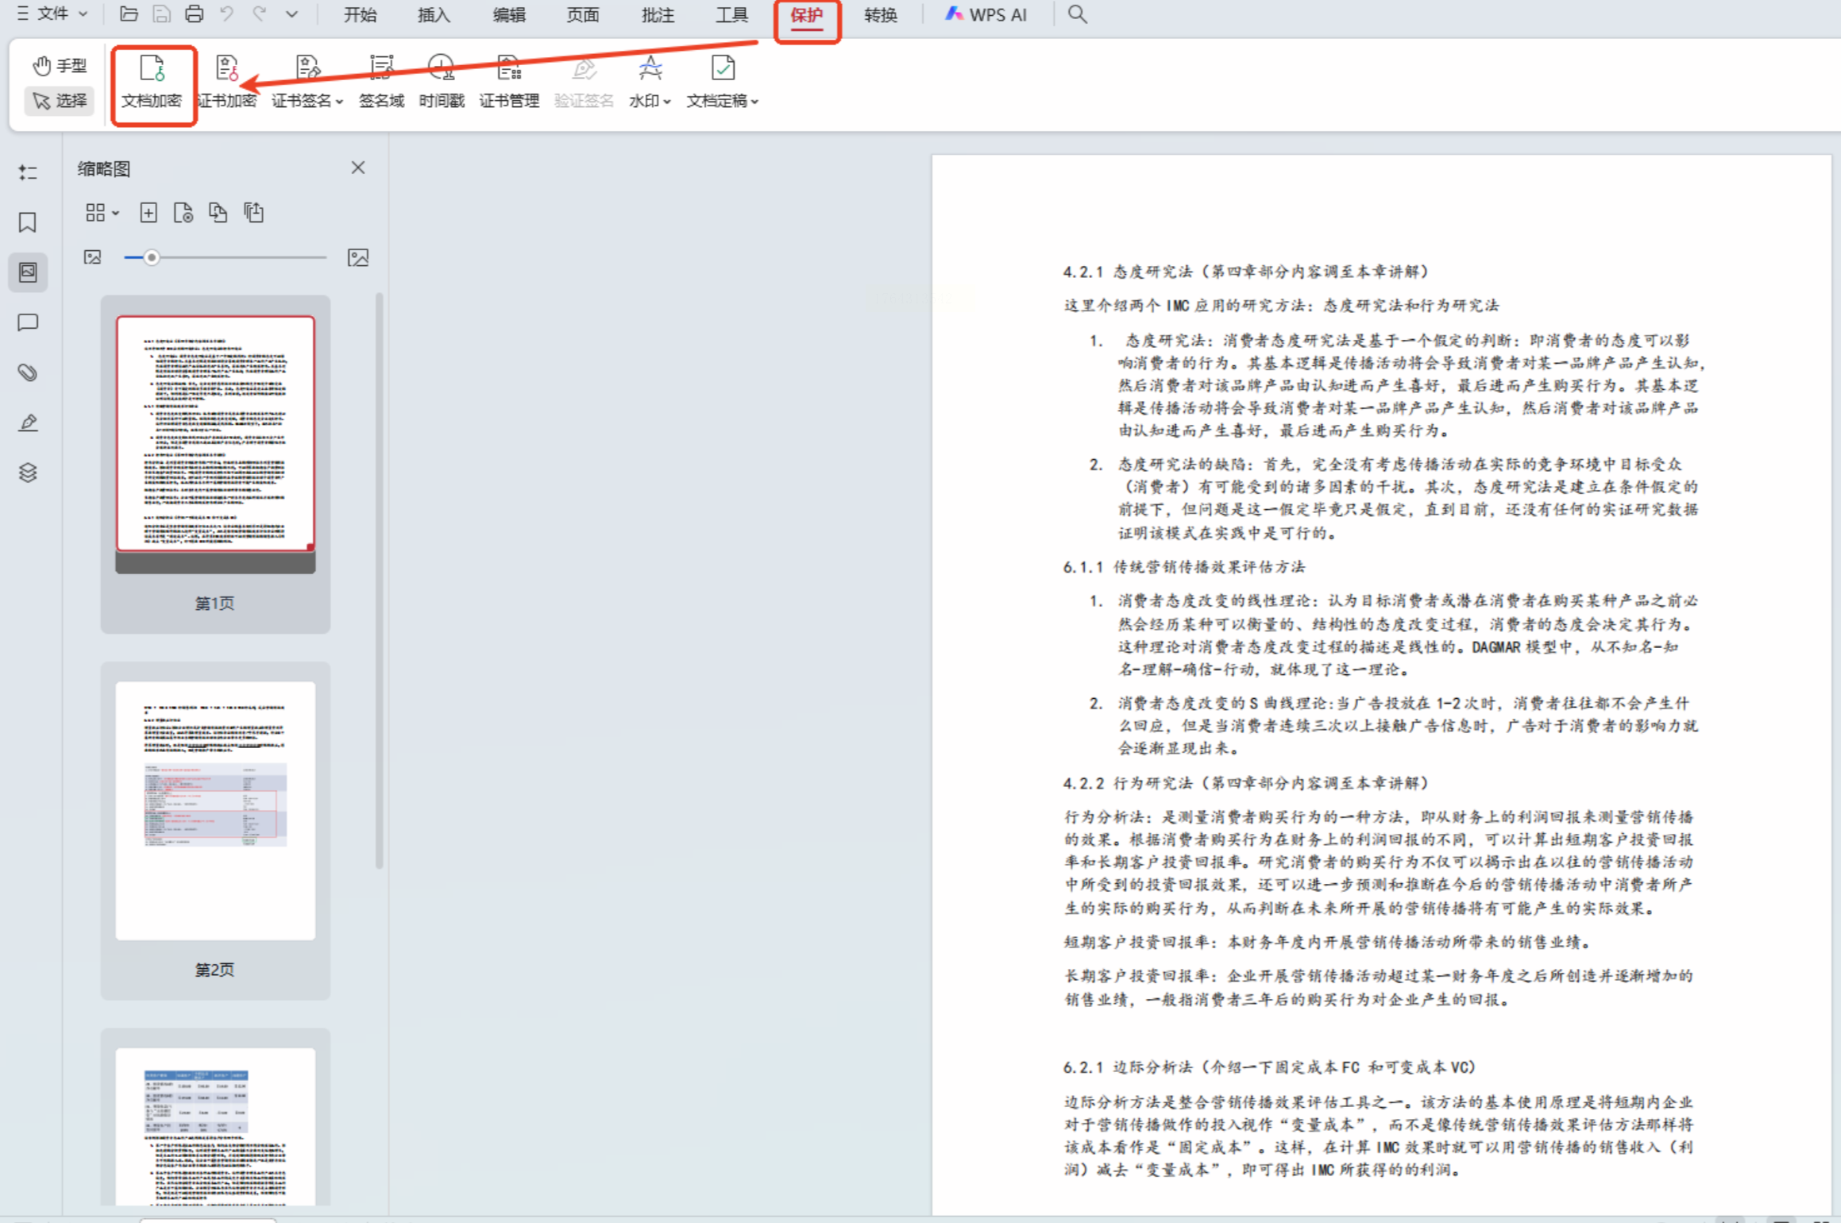Expand the 证书签名 dropdown
The image size is (1841, 1223).
click(339, 102)
